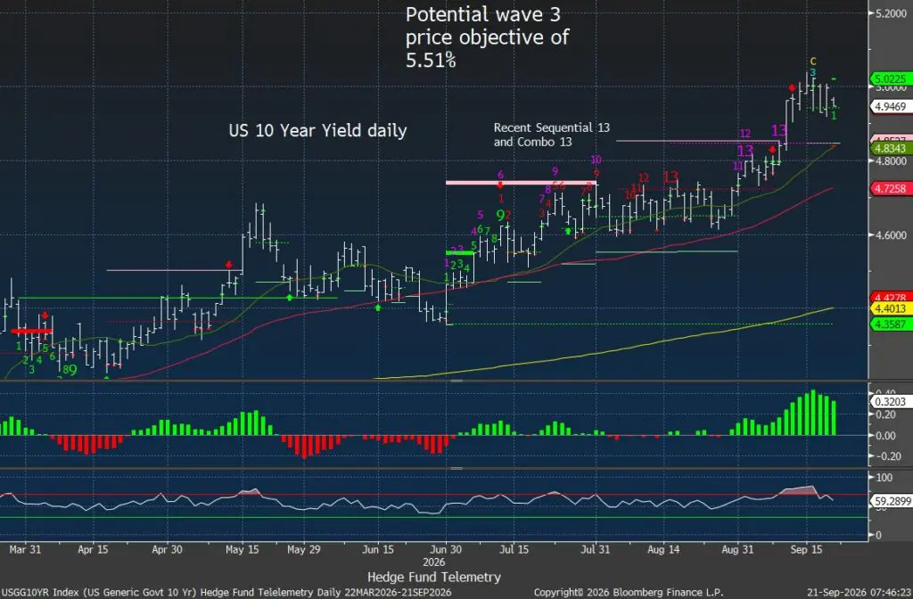Select the large green 9 setup count in July
Image resolution: width=913 pixels, height=599 pixels.
tap(500, 216)
